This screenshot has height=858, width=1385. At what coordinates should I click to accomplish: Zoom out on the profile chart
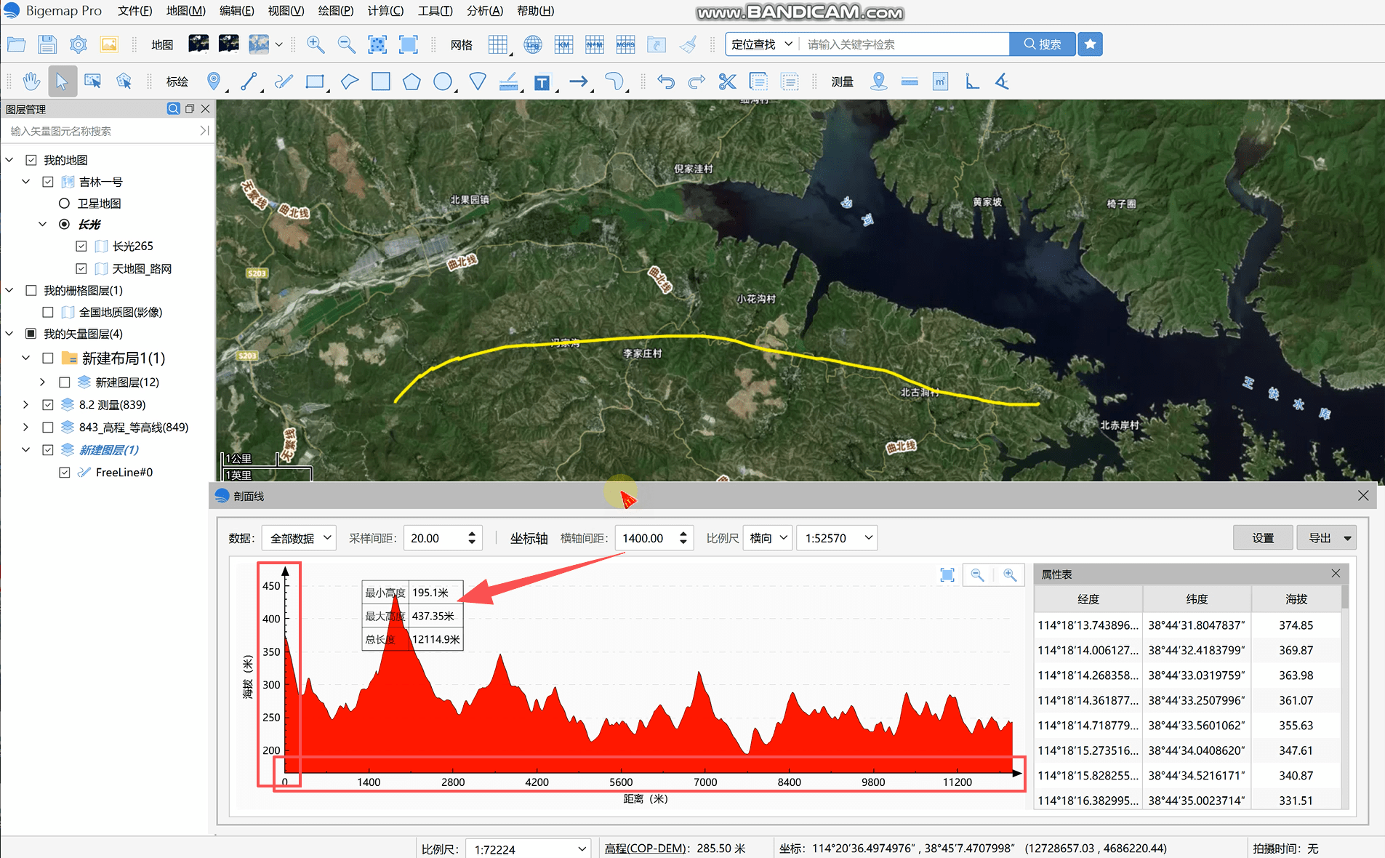point(978,575)
